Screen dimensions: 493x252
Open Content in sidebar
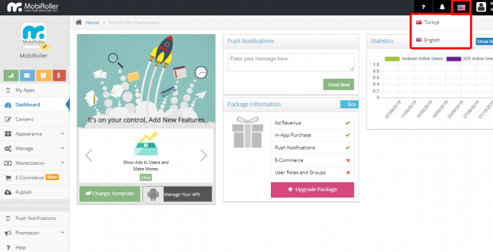coord(35,119)
